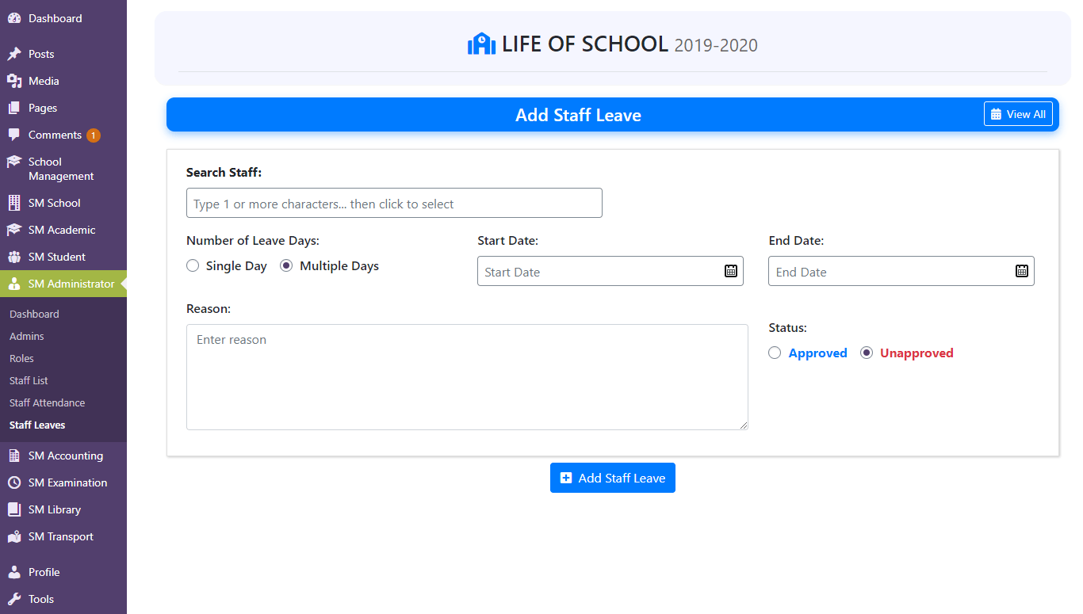Select the Single Day radio option

tap(193, 266)
